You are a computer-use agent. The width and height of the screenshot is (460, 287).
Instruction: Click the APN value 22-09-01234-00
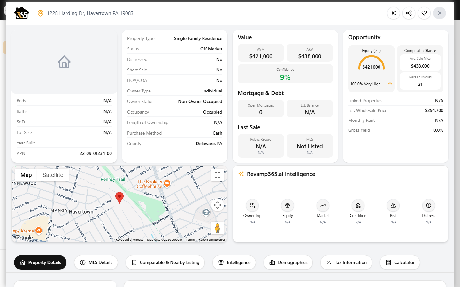point(96,153)
